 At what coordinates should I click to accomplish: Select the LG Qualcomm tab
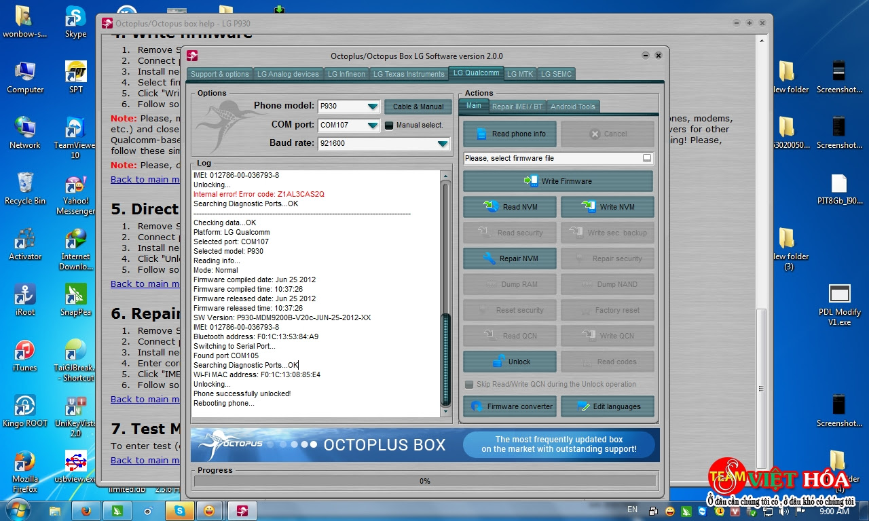477,73
